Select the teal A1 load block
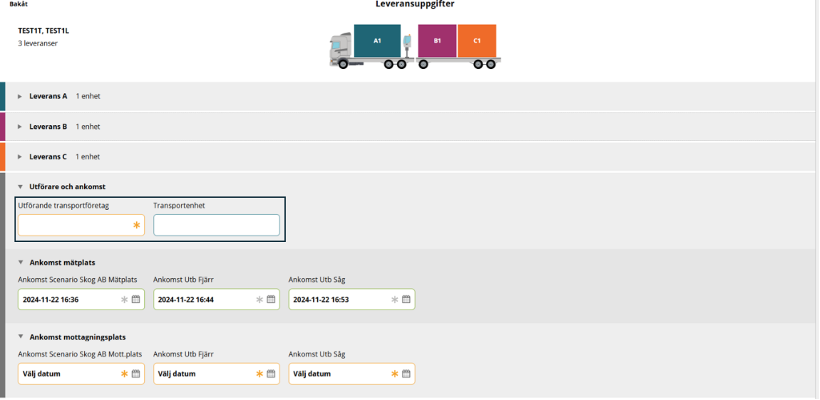 coord(377,41)
